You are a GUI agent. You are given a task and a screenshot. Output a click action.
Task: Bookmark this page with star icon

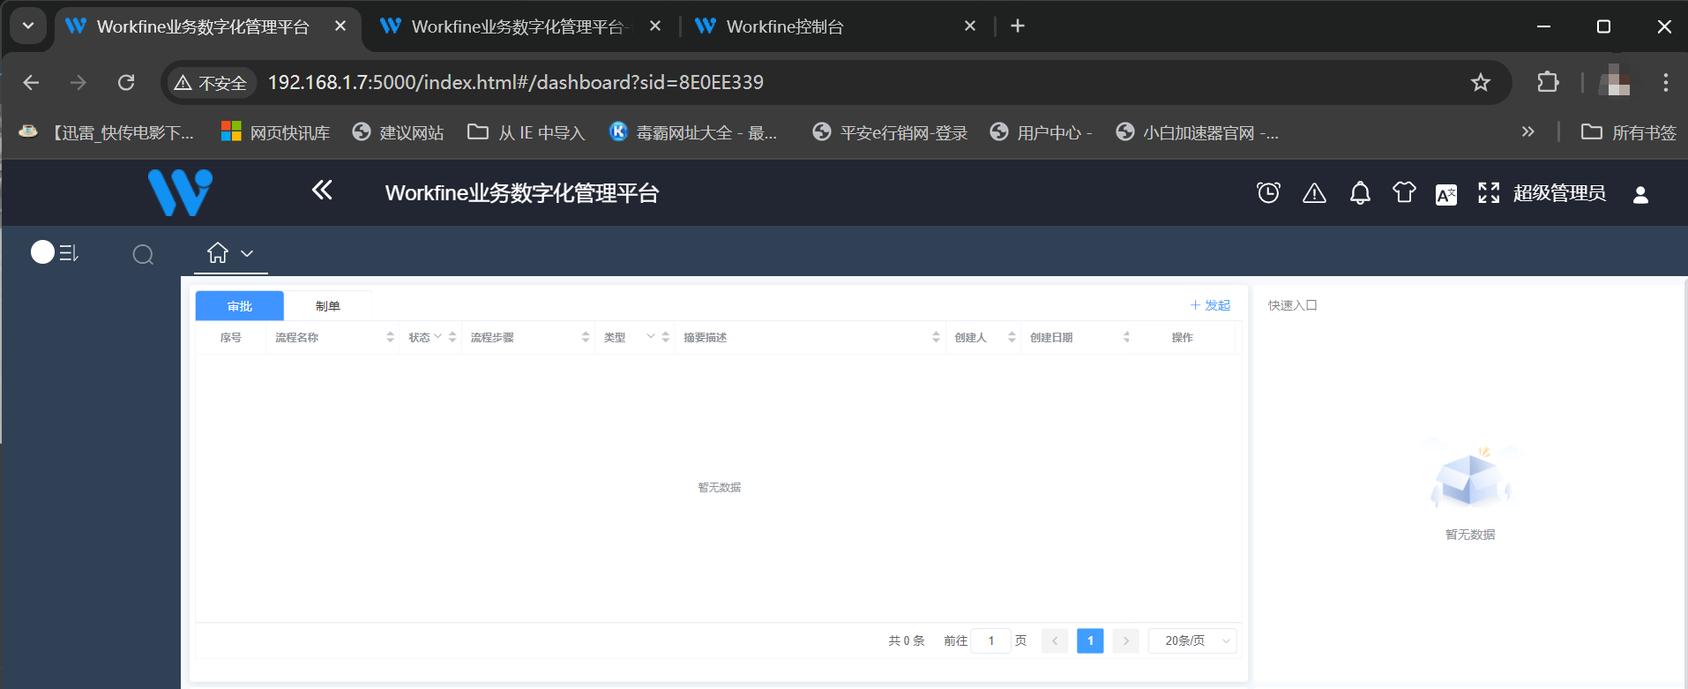point(1480,83)
